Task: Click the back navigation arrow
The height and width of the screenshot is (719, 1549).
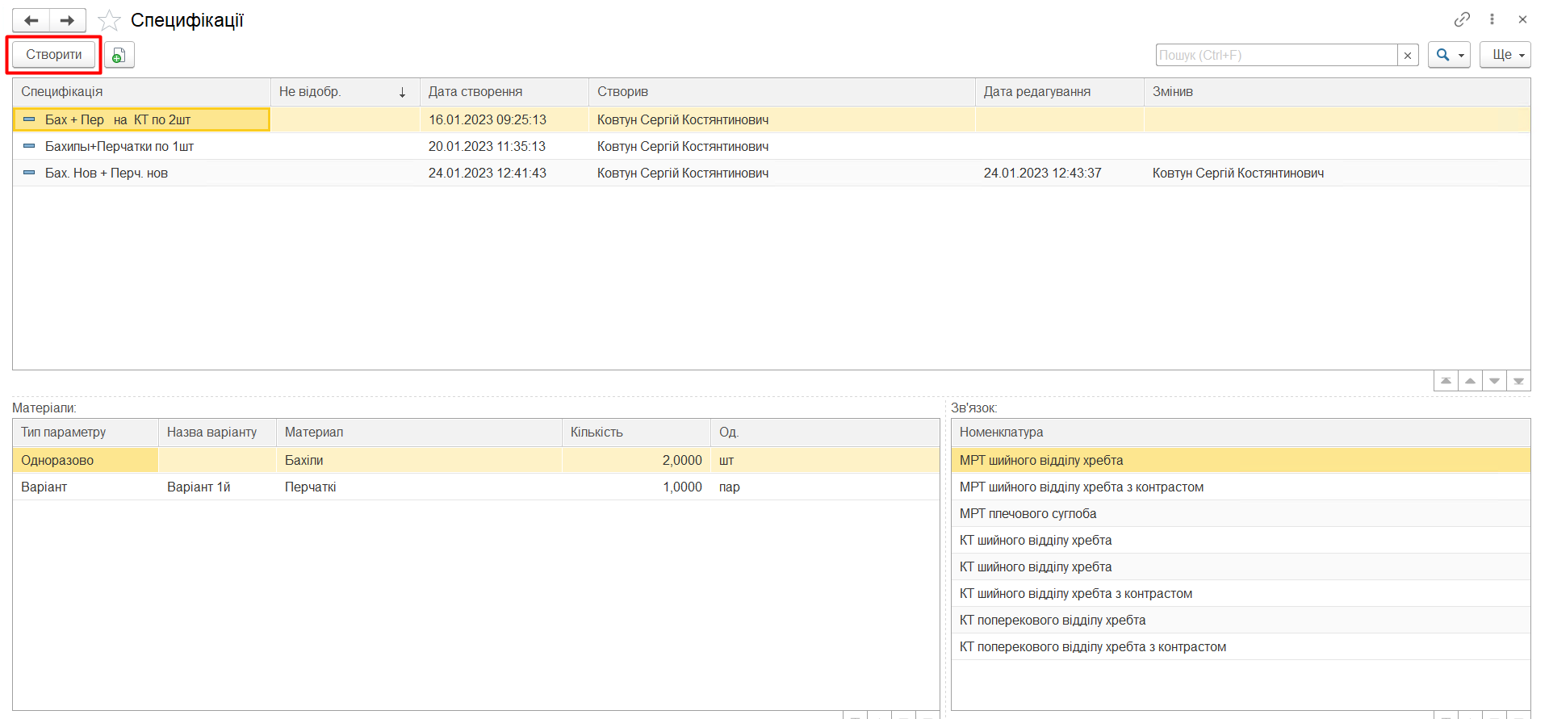Action: (31, 20)
